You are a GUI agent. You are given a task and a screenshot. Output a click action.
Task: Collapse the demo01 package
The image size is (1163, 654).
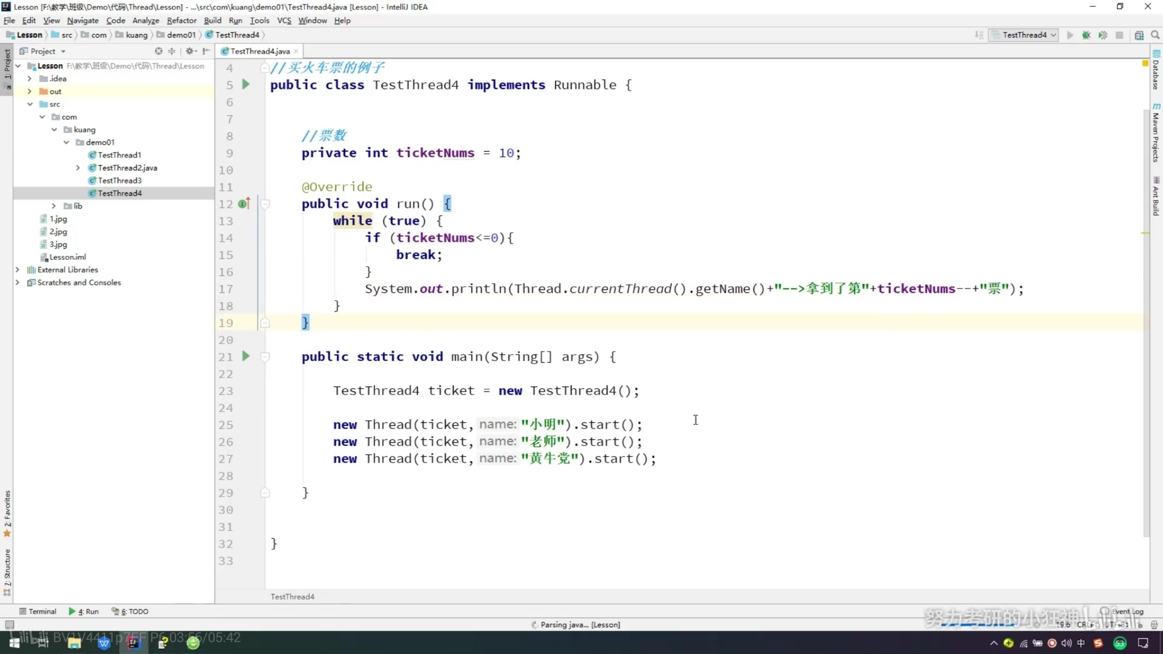tap(67, 142)
